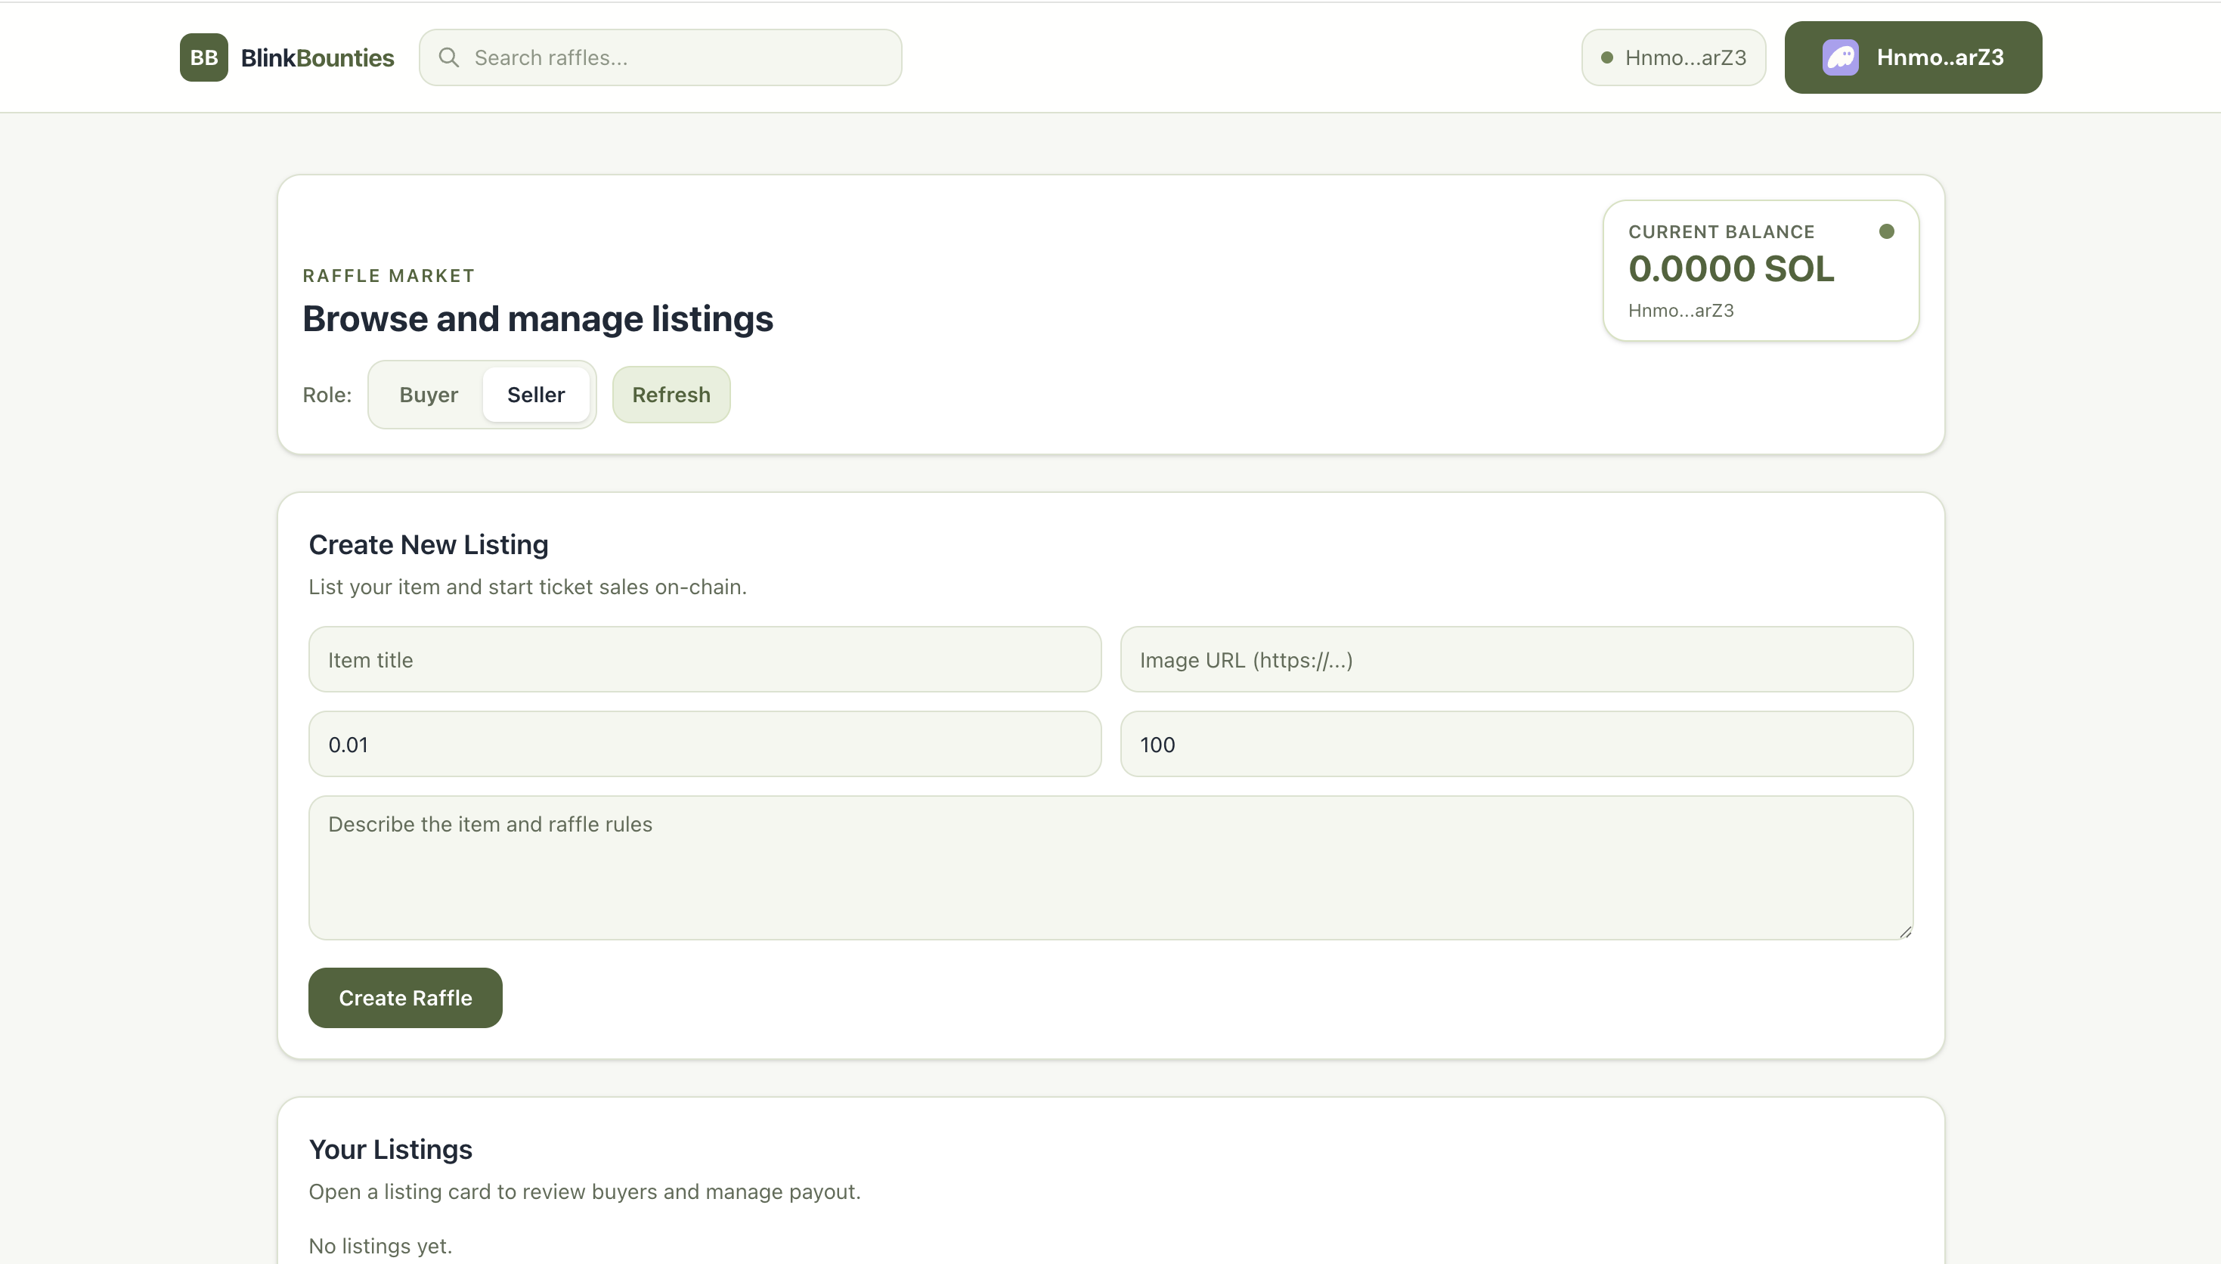Click the ticket price field showing 0.01
Viewport: 2221px width, 1264px height.
(x=704, y=744)
